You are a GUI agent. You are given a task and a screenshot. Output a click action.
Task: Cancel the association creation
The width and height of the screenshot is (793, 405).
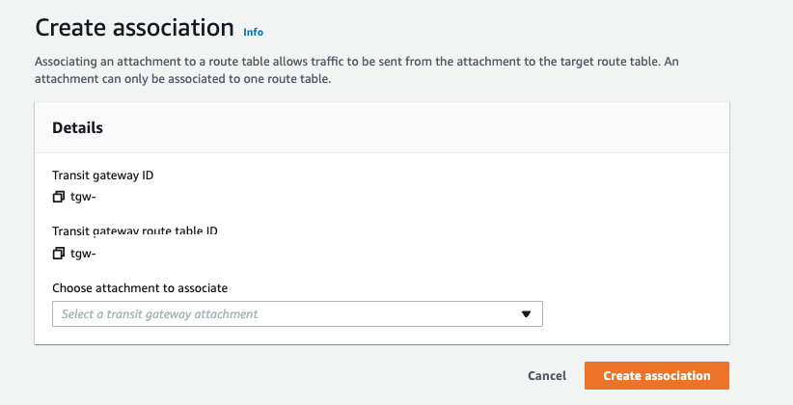tap(547, 376)
